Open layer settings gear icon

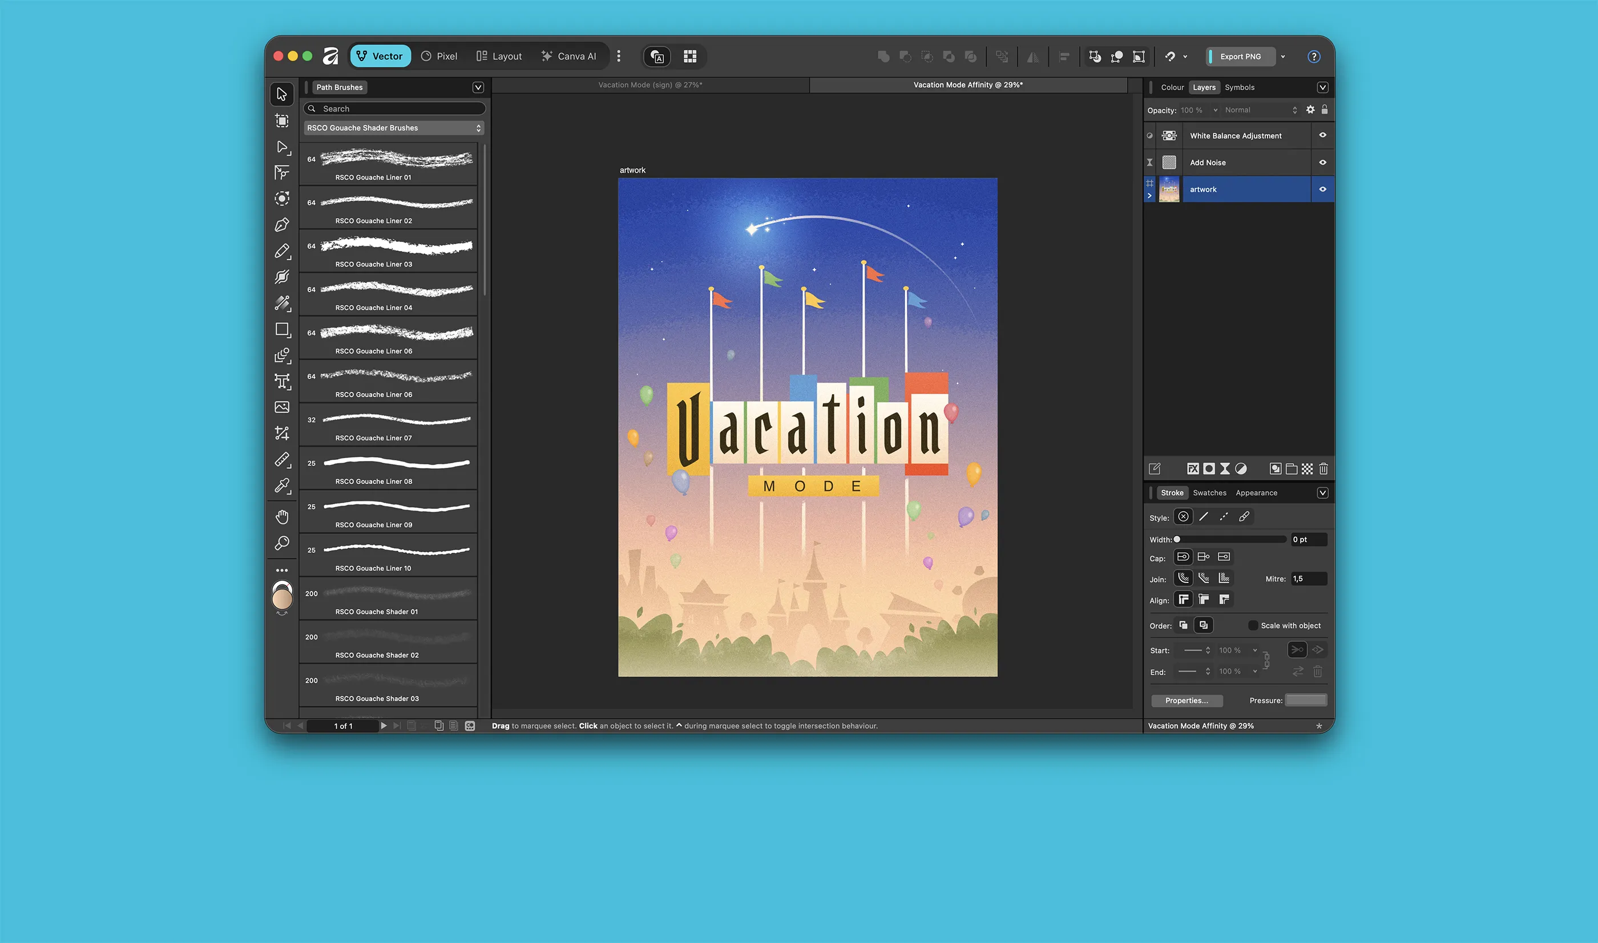[1310, 110]
